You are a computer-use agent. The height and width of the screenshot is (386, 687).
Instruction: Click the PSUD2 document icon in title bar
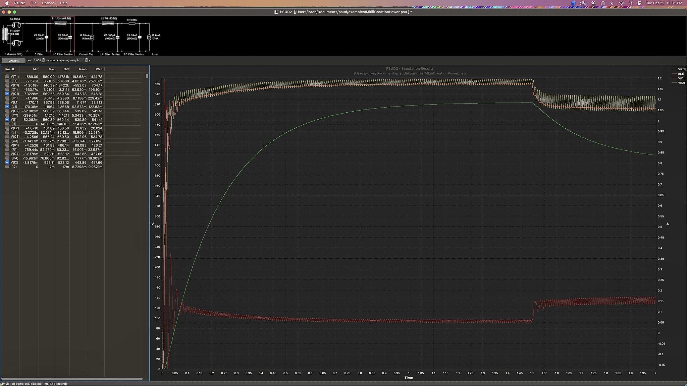point(276,12)
